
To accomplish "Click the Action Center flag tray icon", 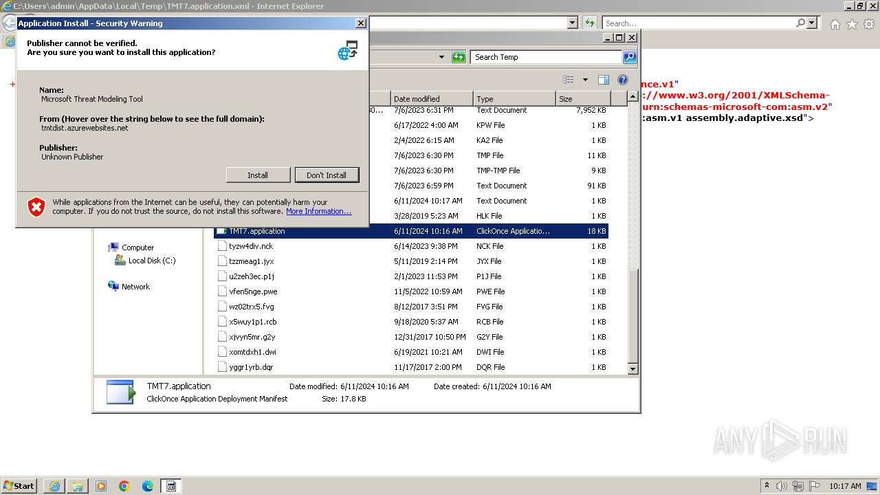I will pos(813,486).
